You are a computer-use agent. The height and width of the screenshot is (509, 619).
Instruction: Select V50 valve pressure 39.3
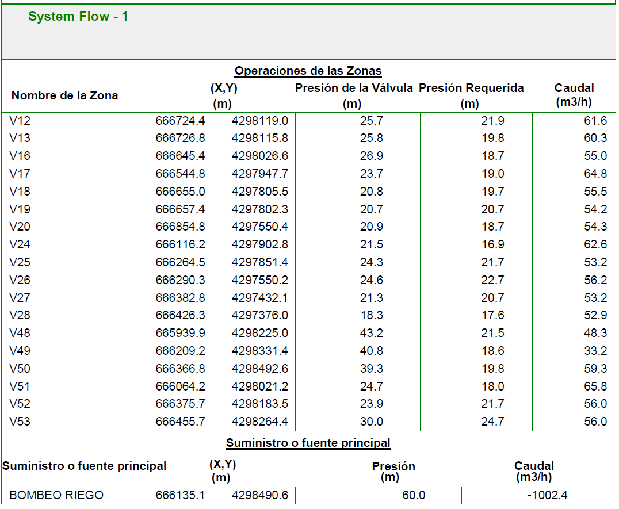pyautogui.click(x=371, y=369)
